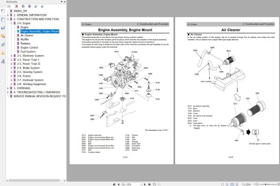This screenshot has height=186, width=280.
Task: Open the Signatures pen panel icon
Action: click(3, 61)
